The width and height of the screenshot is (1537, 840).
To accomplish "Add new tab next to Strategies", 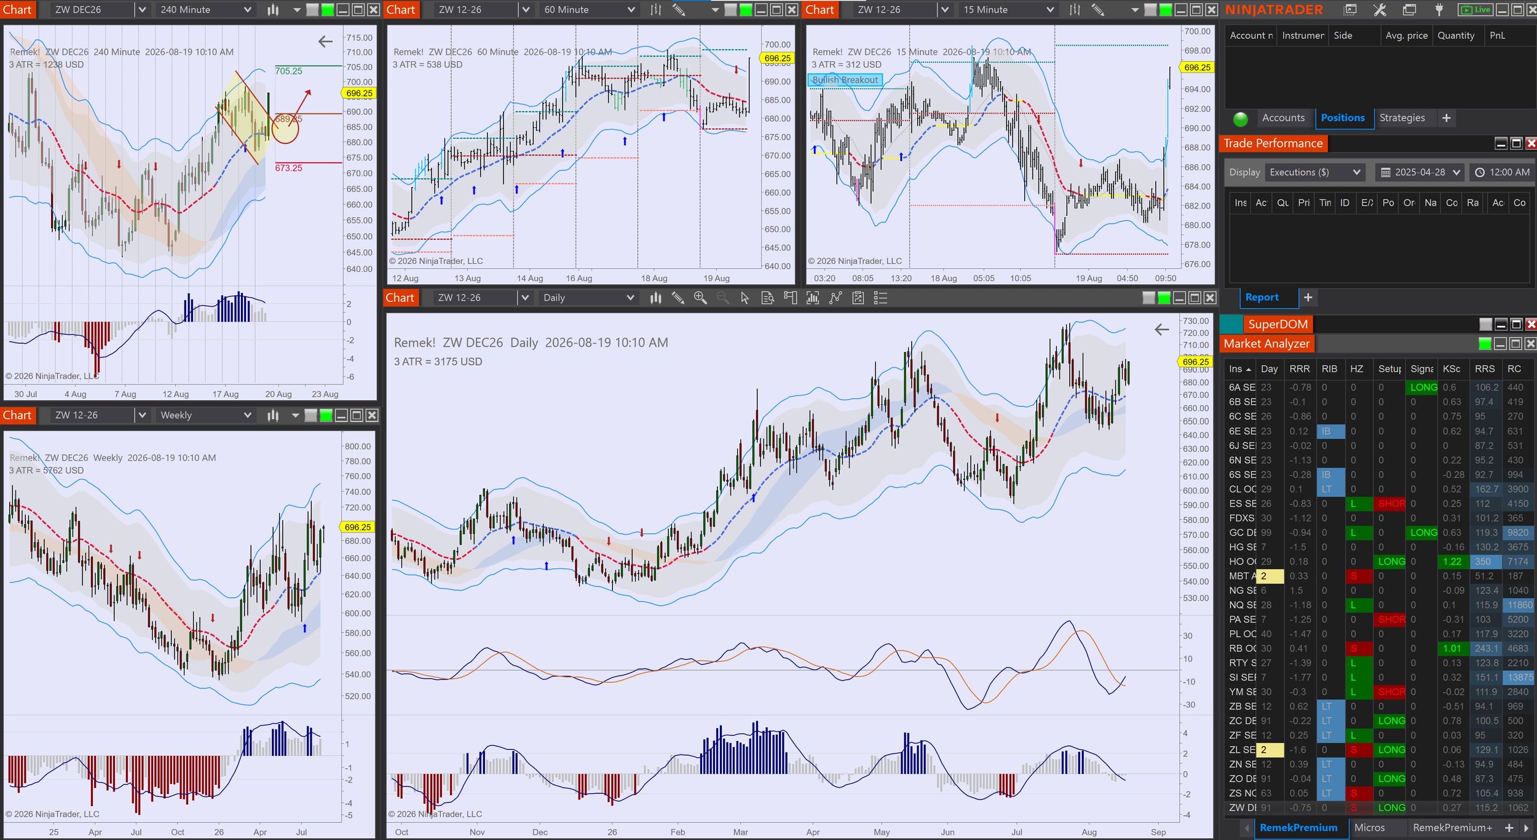I will pos(1446,118).
